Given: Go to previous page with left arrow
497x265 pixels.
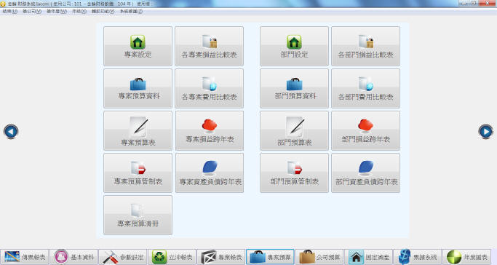Looking at the screenshot, I should [x=11, y=131].
